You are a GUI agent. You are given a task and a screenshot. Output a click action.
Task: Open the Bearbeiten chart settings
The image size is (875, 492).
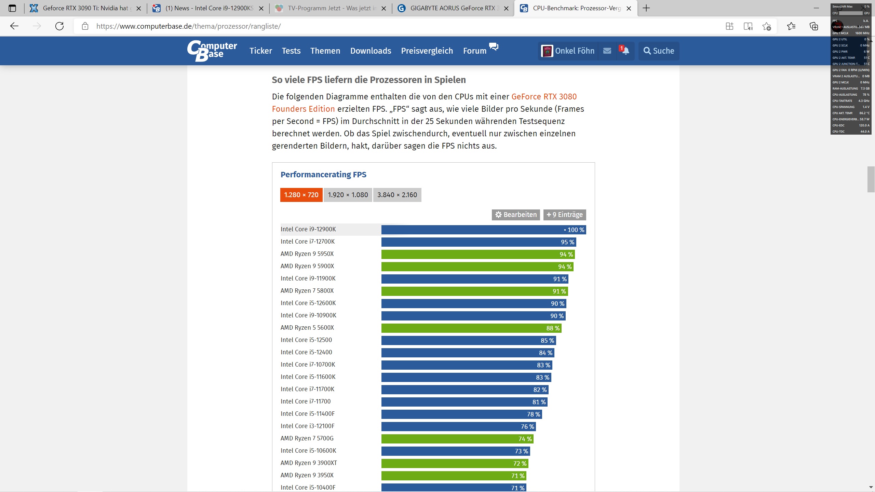click(515, 215)
